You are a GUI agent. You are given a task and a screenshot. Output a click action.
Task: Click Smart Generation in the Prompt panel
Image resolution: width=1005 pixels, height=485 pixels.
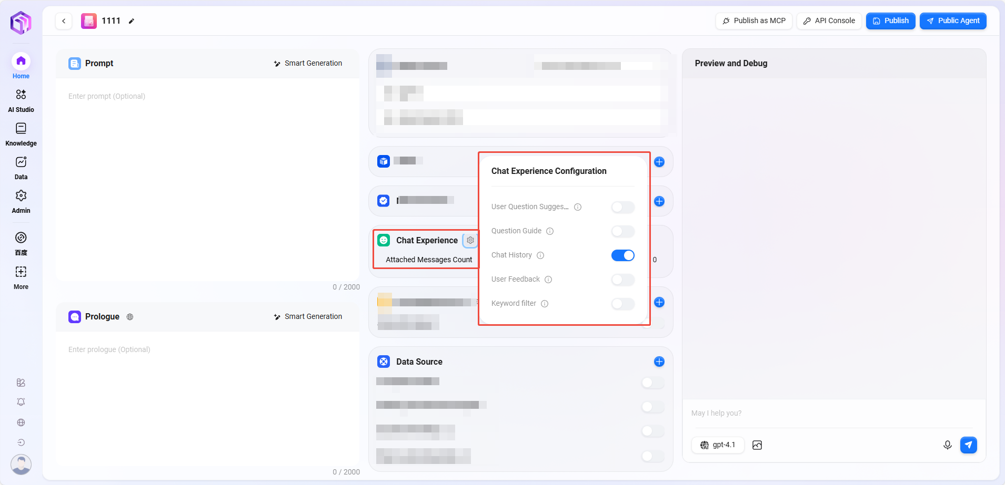(x=308, y=63)
